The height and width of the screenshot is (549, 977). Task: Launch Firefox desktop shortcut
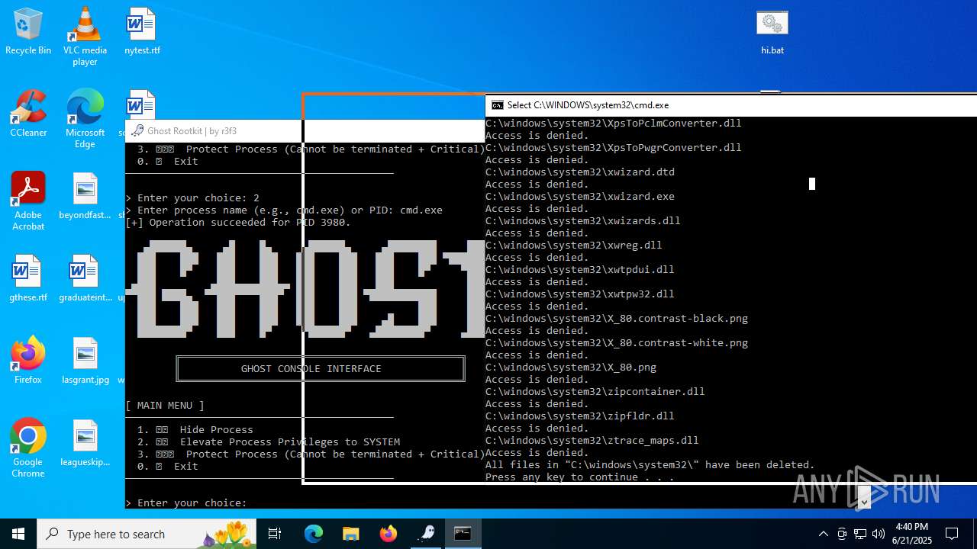pyautogui.click(x=28, y=361)
